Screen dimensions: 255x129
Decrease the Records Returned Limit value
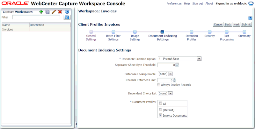pos(175,81)
